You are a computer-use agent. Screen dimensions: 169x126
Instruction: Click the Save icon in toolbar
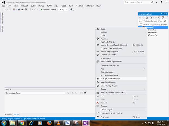(x=22, y=9)
